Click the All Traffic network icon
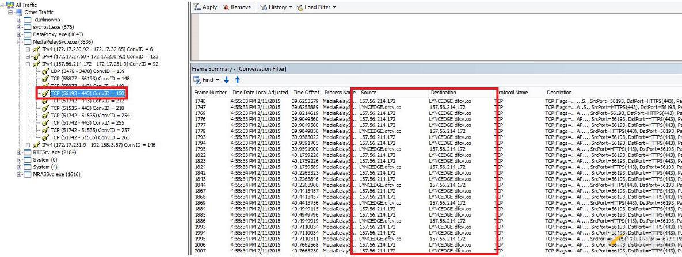The image size is (682, 257). (10, 5)
